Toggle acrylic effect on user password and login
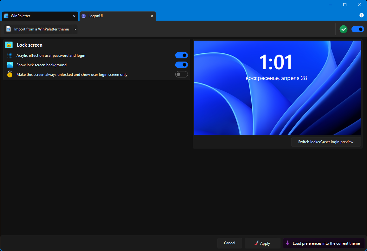The image size is (367, 251). tap(181, 55)
